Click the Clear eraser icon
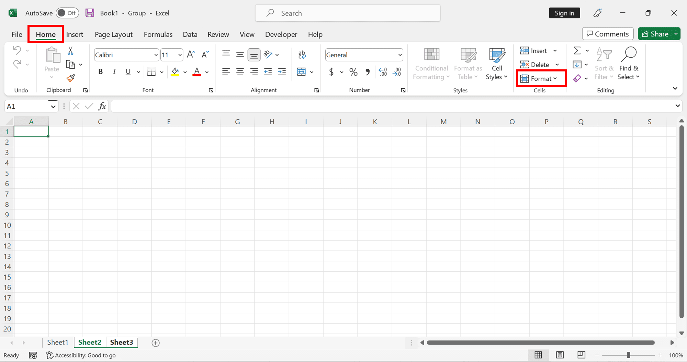Viewport: 687px width, 362px height. 577,78
